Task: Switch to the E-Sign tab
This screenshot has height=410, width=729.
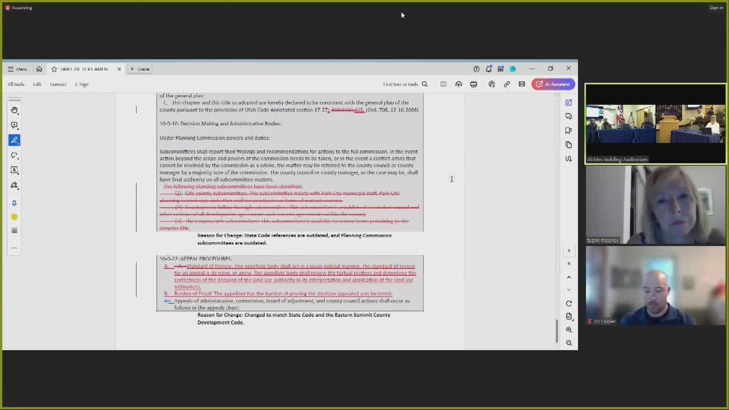Action: point(81,84)
